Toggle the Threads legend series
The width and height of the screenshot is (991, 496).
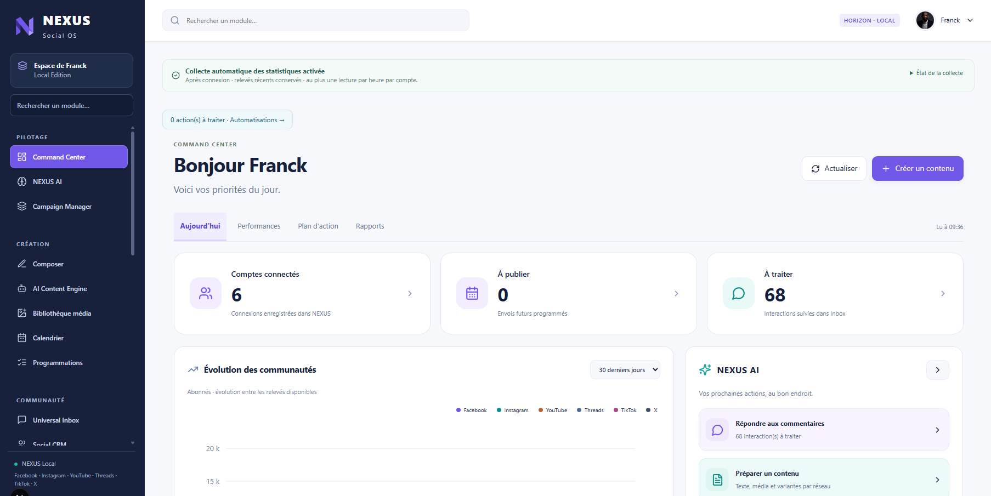point(590,410)
